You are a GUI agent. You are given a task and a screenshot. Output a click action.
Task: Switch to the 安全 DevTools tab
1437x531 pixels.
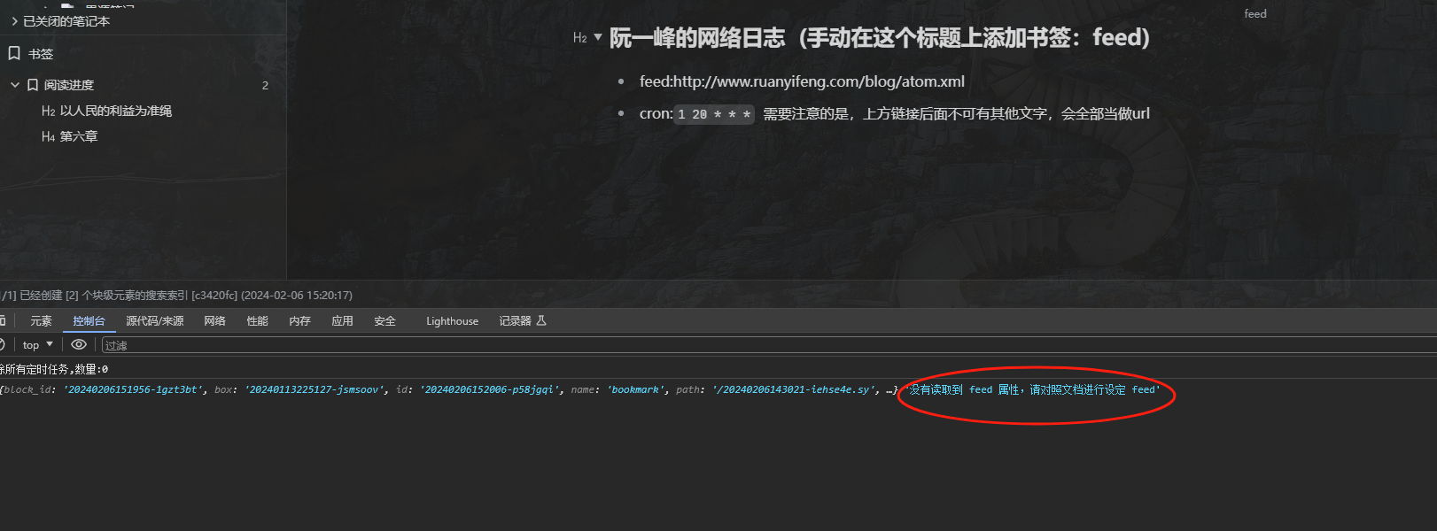384,321
